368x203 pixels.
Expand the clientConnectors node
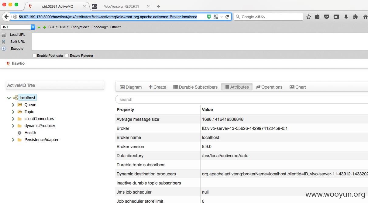pos(13,119)
